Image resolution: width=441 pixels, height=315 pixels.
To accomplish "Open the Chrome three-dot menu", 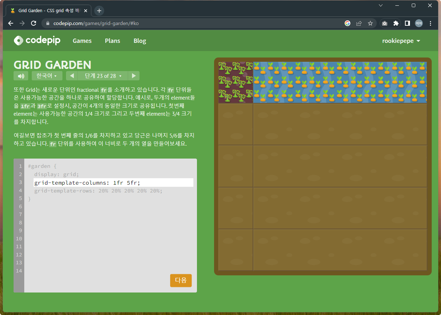I will click(431, 23).
